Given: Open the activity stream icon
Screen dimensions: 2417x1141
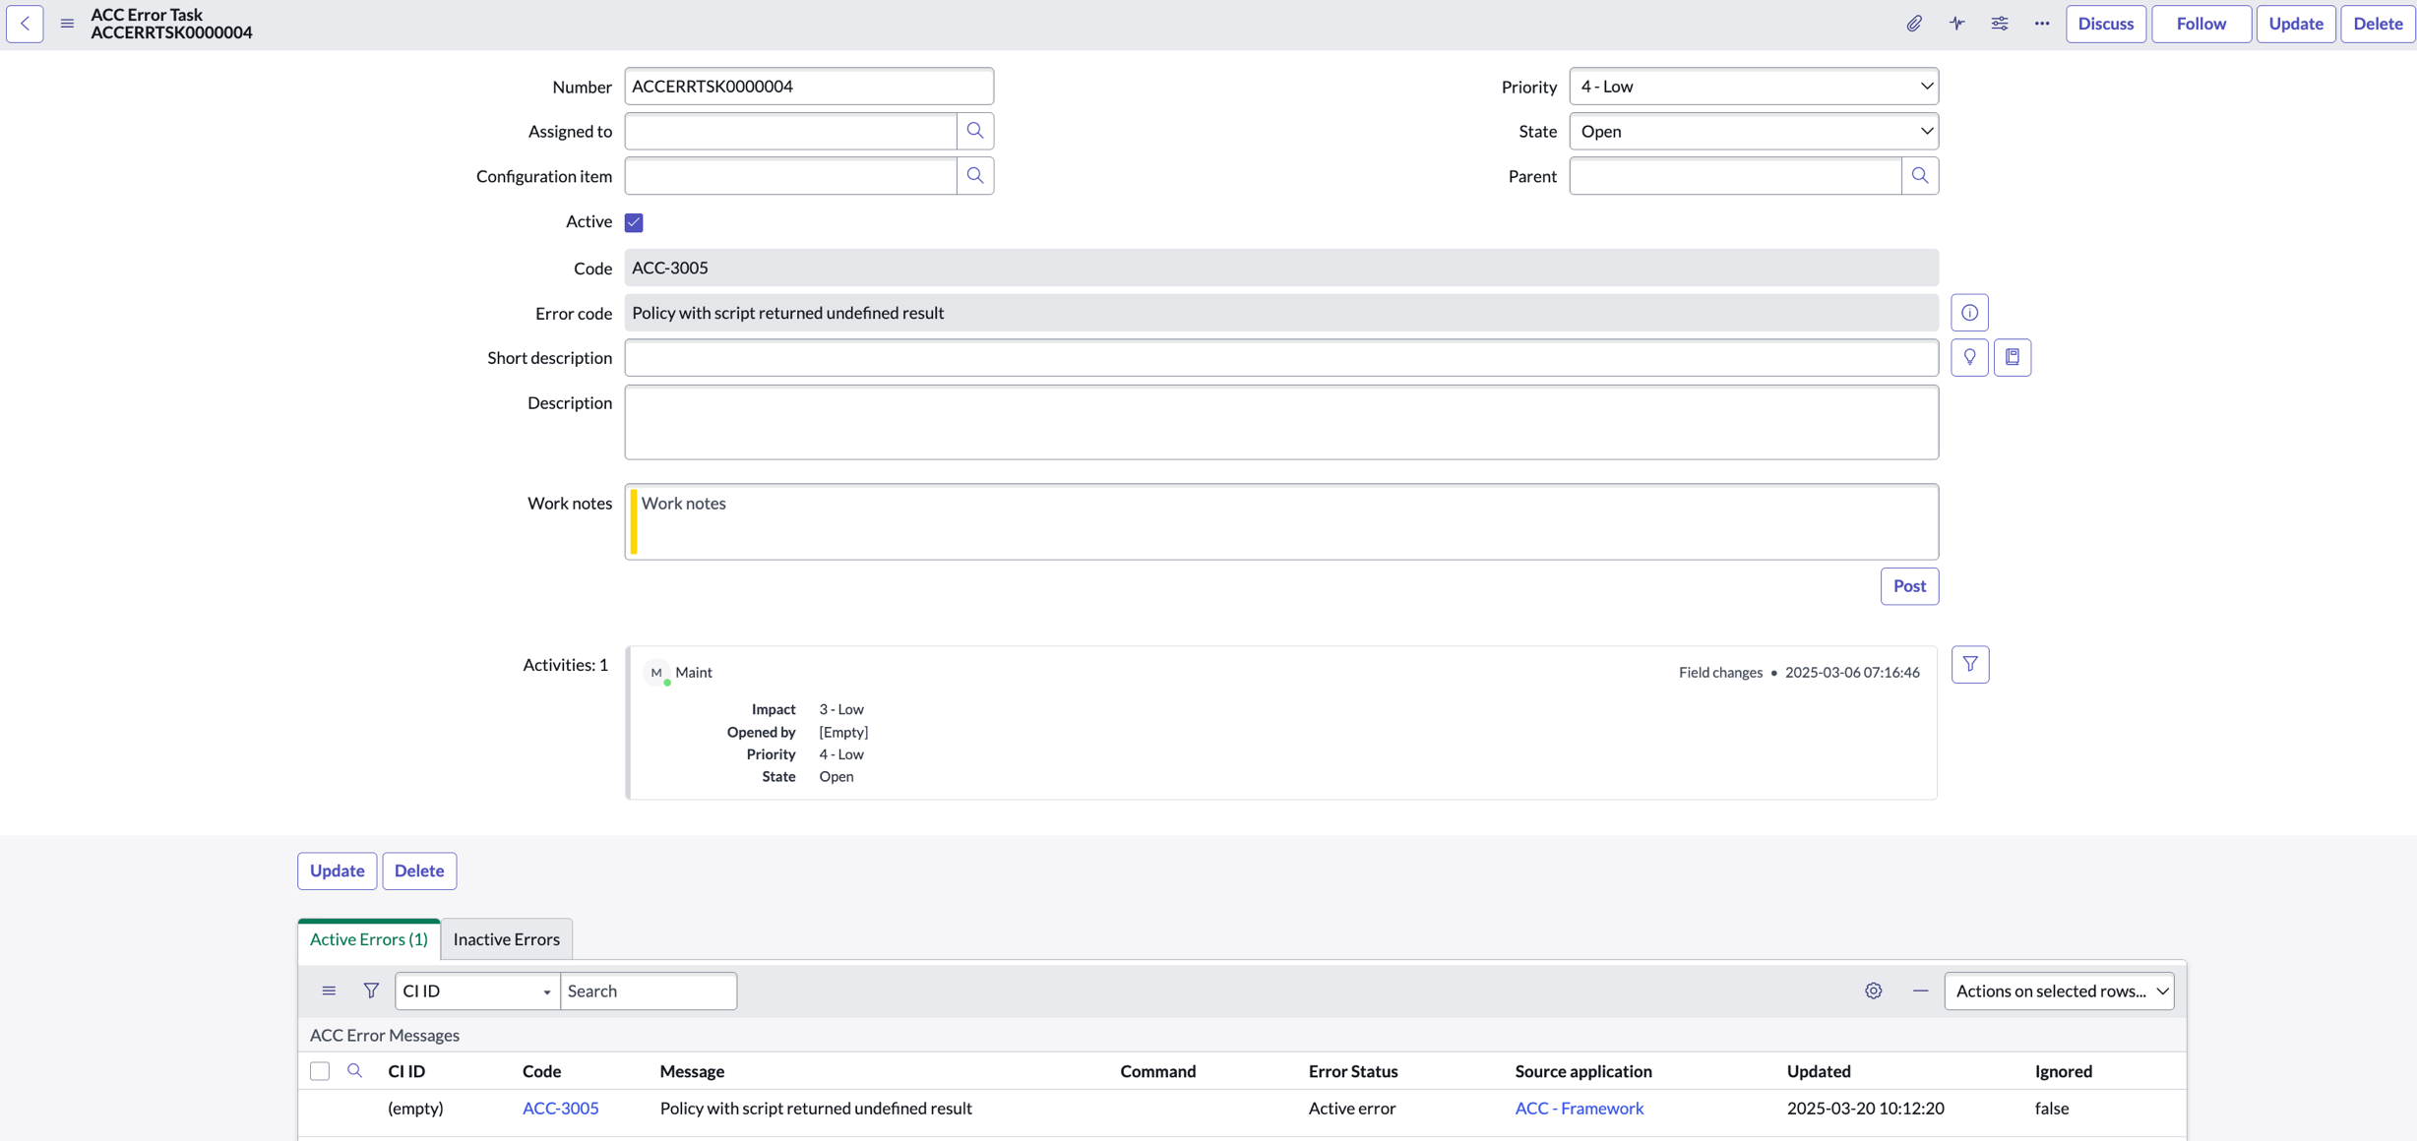Looking at the screenshot, I should 1956,24.
